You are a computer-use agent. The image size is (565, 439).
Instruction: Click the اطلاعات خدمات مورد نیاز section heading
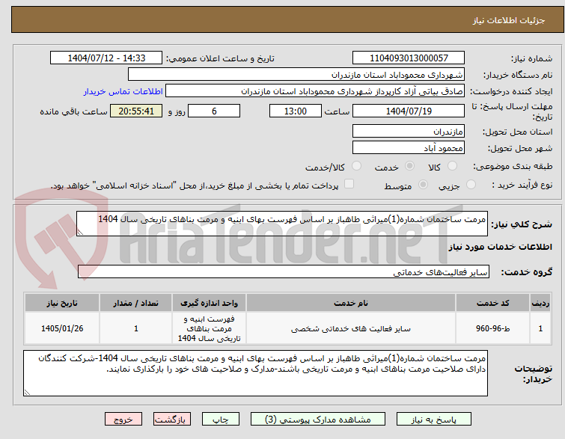coord(500,247)
